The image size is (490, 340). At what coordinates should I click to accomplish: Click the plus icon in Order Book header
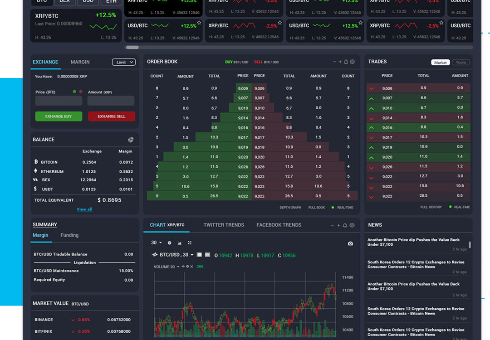pyautogui.click(x=340, y=62)
